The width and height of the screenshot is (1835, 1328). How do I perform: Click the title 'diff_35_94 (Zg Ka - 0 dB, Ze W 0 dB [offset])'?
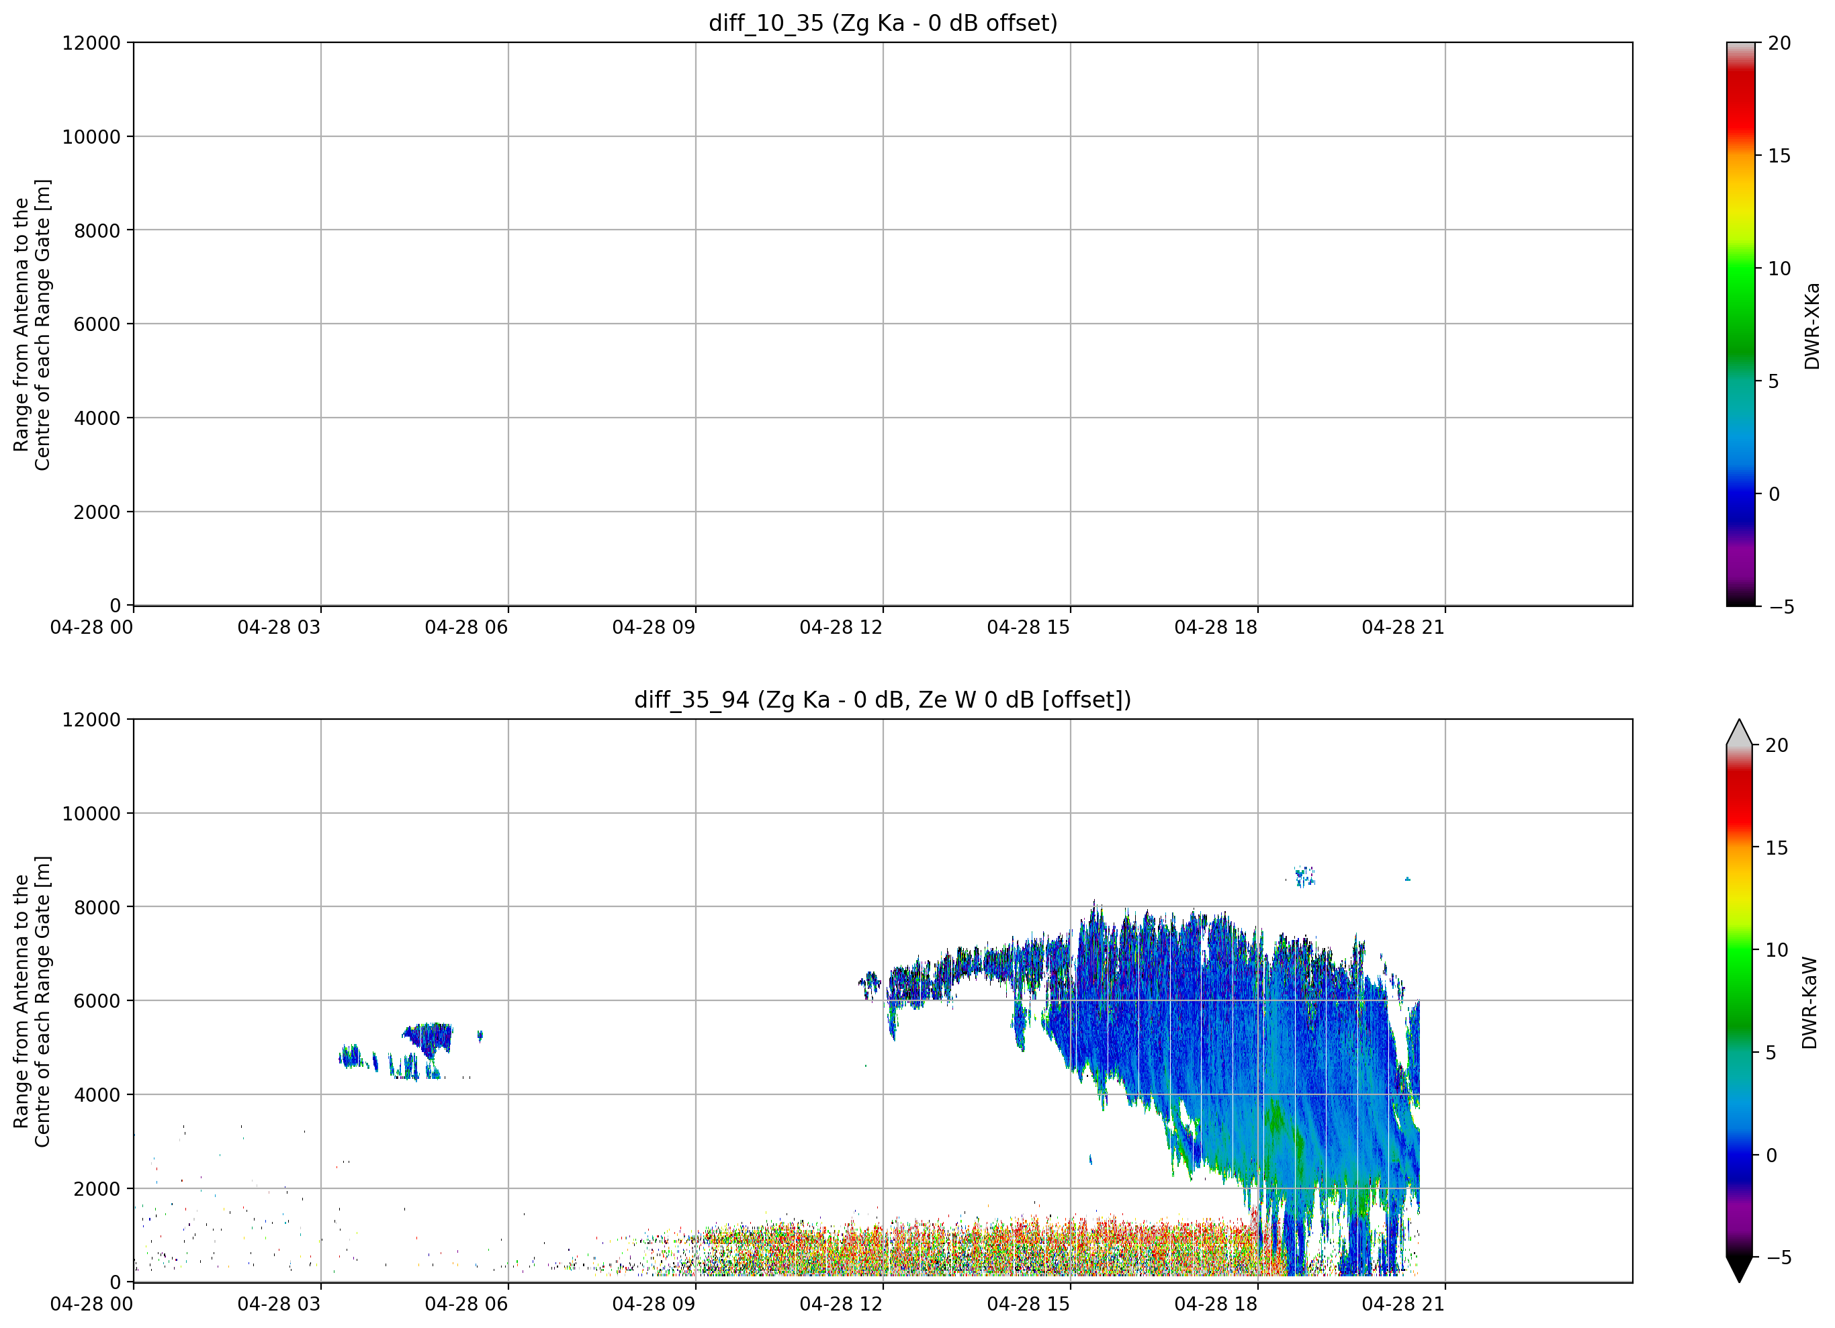[883, 700]
